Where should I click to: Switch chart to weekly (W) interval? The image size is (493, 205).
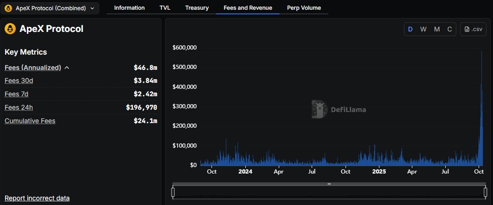[423, 29]
